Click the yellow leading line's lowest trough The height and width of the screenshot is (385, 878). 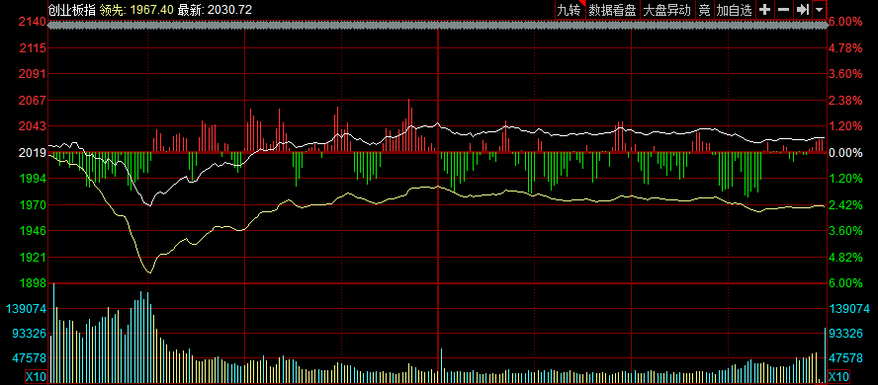149,272
